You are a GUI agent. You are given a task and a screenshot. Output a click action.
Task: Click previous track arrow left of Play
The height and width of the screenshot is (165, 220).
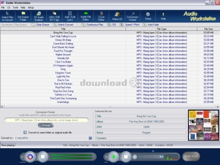tap(106, 157)
